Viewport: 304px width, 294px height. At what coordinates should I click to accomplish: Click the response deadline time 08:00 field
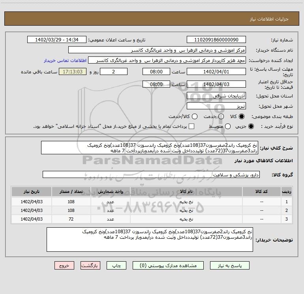[x=156, y=71]
